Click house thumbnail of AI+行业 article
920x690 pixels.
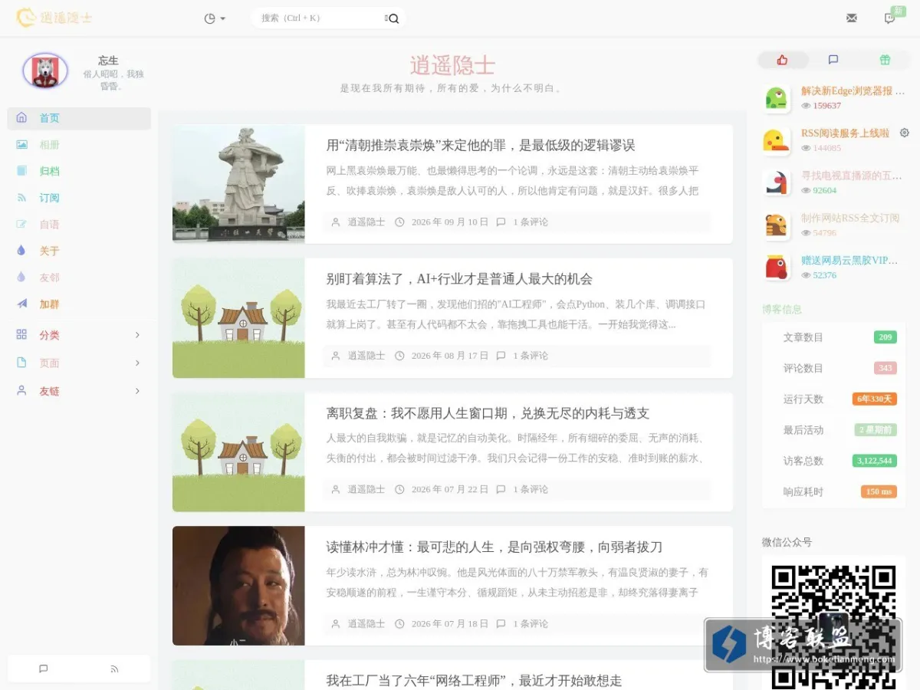click(x=238, y=318)
